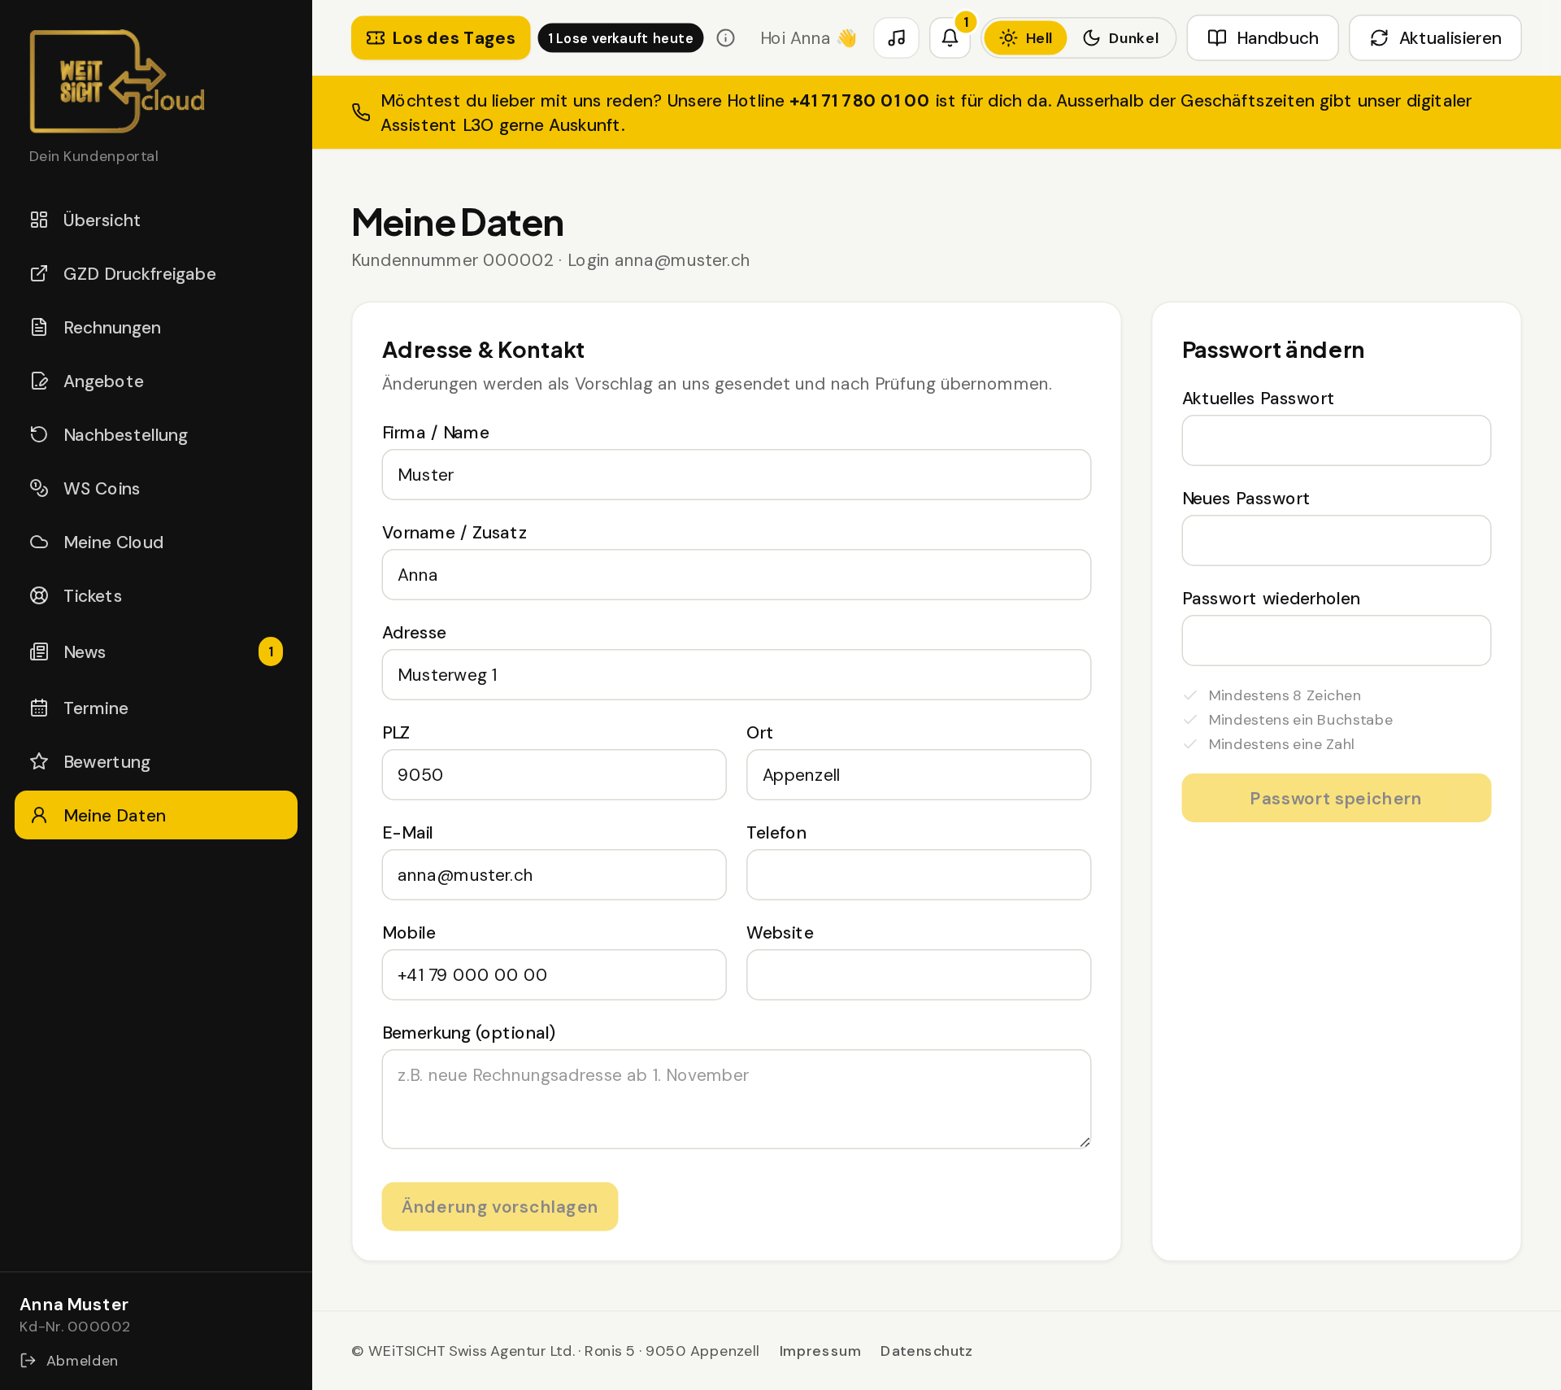Open Termine in sidebar
Viewport: 1561px width, 1390px height.
[156, 708]
